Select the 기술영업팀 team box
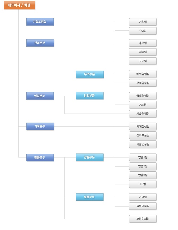Screen dimensions: 178x230 pos(143,114)
